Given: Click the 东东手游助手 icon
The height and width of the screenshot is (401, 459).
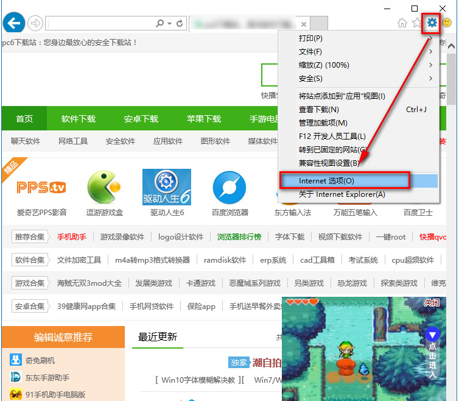Looking at the screenshot, I should pyautogui.click(x=15, y=377).
